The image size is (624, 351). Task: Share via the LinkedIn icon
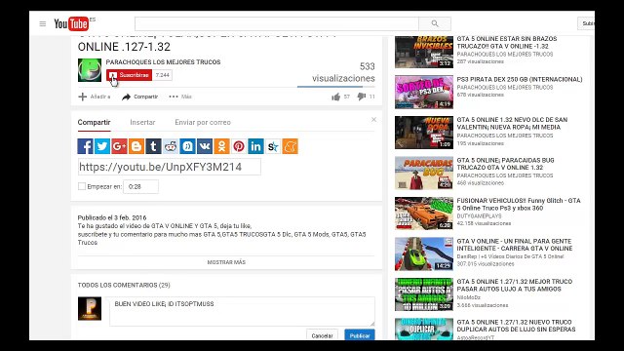click(255, 146)
